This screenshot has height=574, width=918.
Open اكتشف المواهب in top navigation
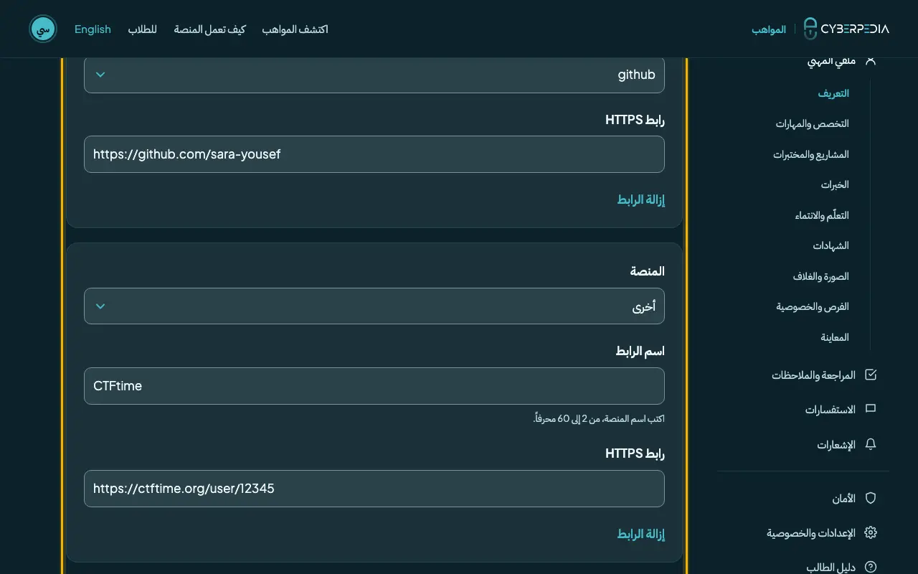tap(295, 29)
